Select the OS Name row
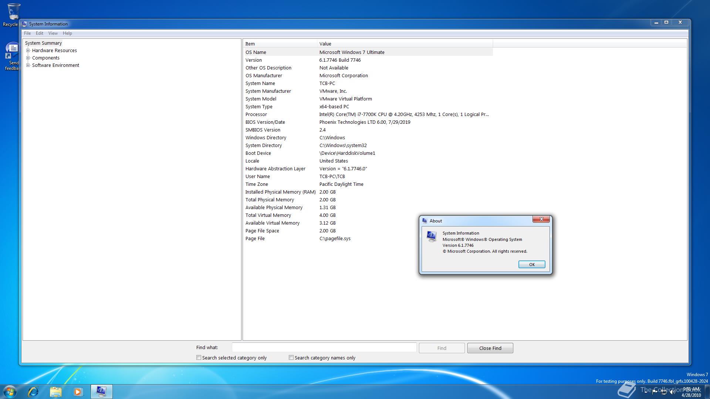This screenshot has height=399, width=710. (368, 52)
